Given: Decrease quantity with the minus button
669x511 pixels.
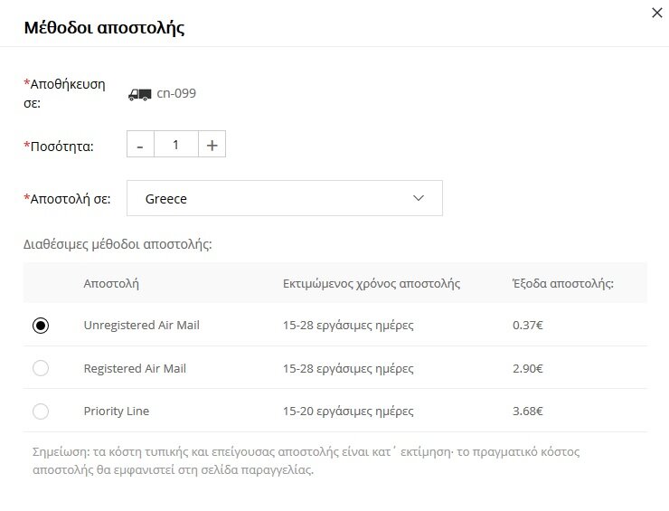Looking at the screenshot, I should click(140, 145).
